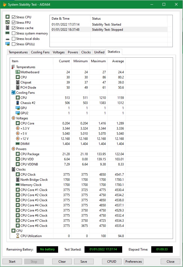
Task: Uncheck the Stress FPU checkbox
Action: pyautogui.click(x=14, y=22)
